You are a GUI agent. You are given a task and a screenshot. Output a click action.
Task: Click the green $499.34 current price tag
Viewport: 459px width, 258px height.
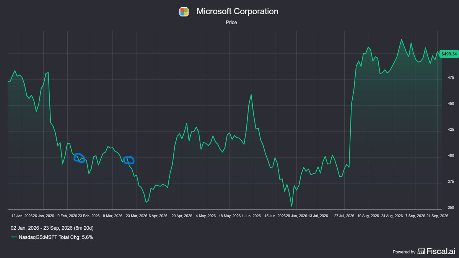[x=449, y=54]
